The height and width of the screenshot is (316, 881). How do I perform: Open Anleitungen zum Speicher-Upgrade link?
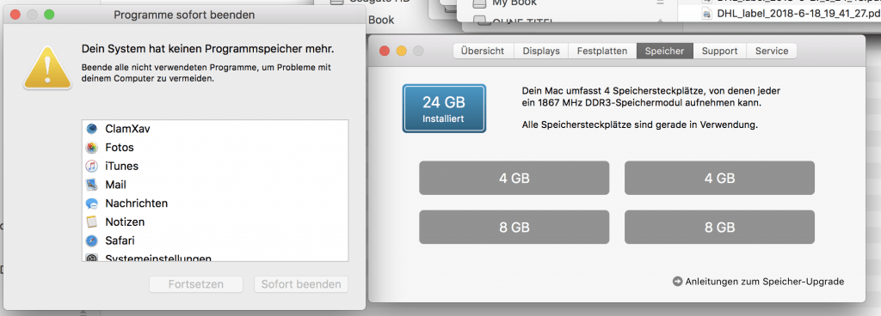point(764,282)
